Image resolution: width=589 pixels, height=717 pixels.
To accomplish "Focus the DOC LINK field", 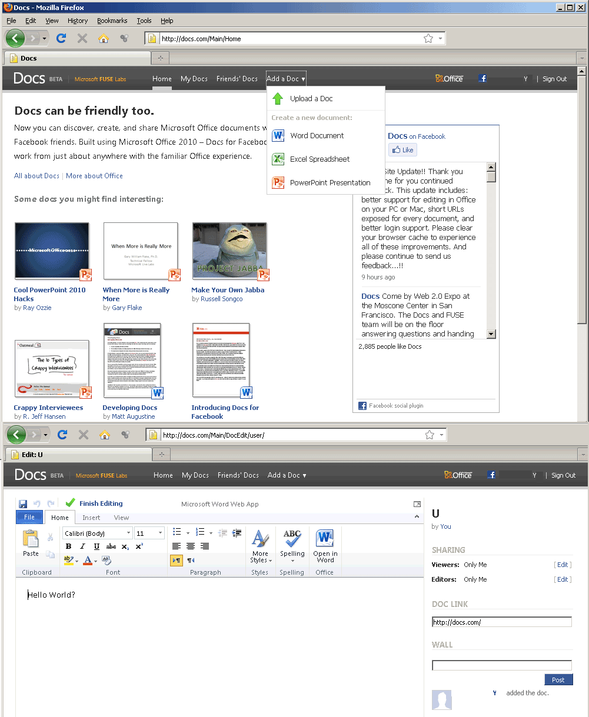I will click(x=502, y=622).
